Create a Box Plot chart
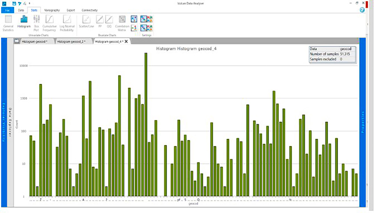This screenshot has height=213, width=374. [x=36, y=22]
